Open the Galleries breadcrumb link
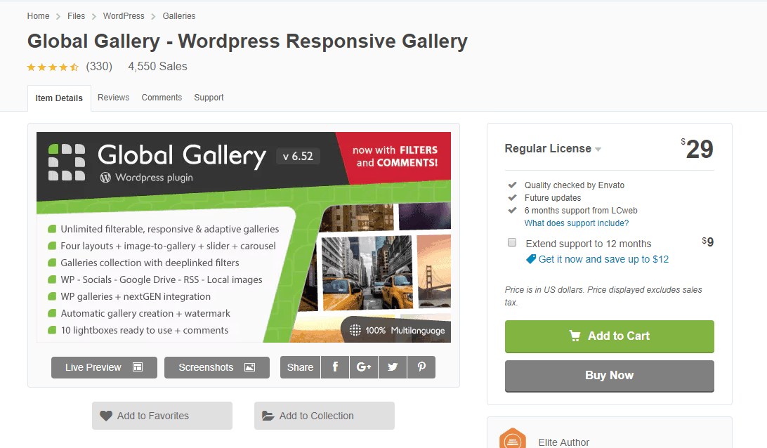This screenshot has width=767, height=448. (179, 15)
